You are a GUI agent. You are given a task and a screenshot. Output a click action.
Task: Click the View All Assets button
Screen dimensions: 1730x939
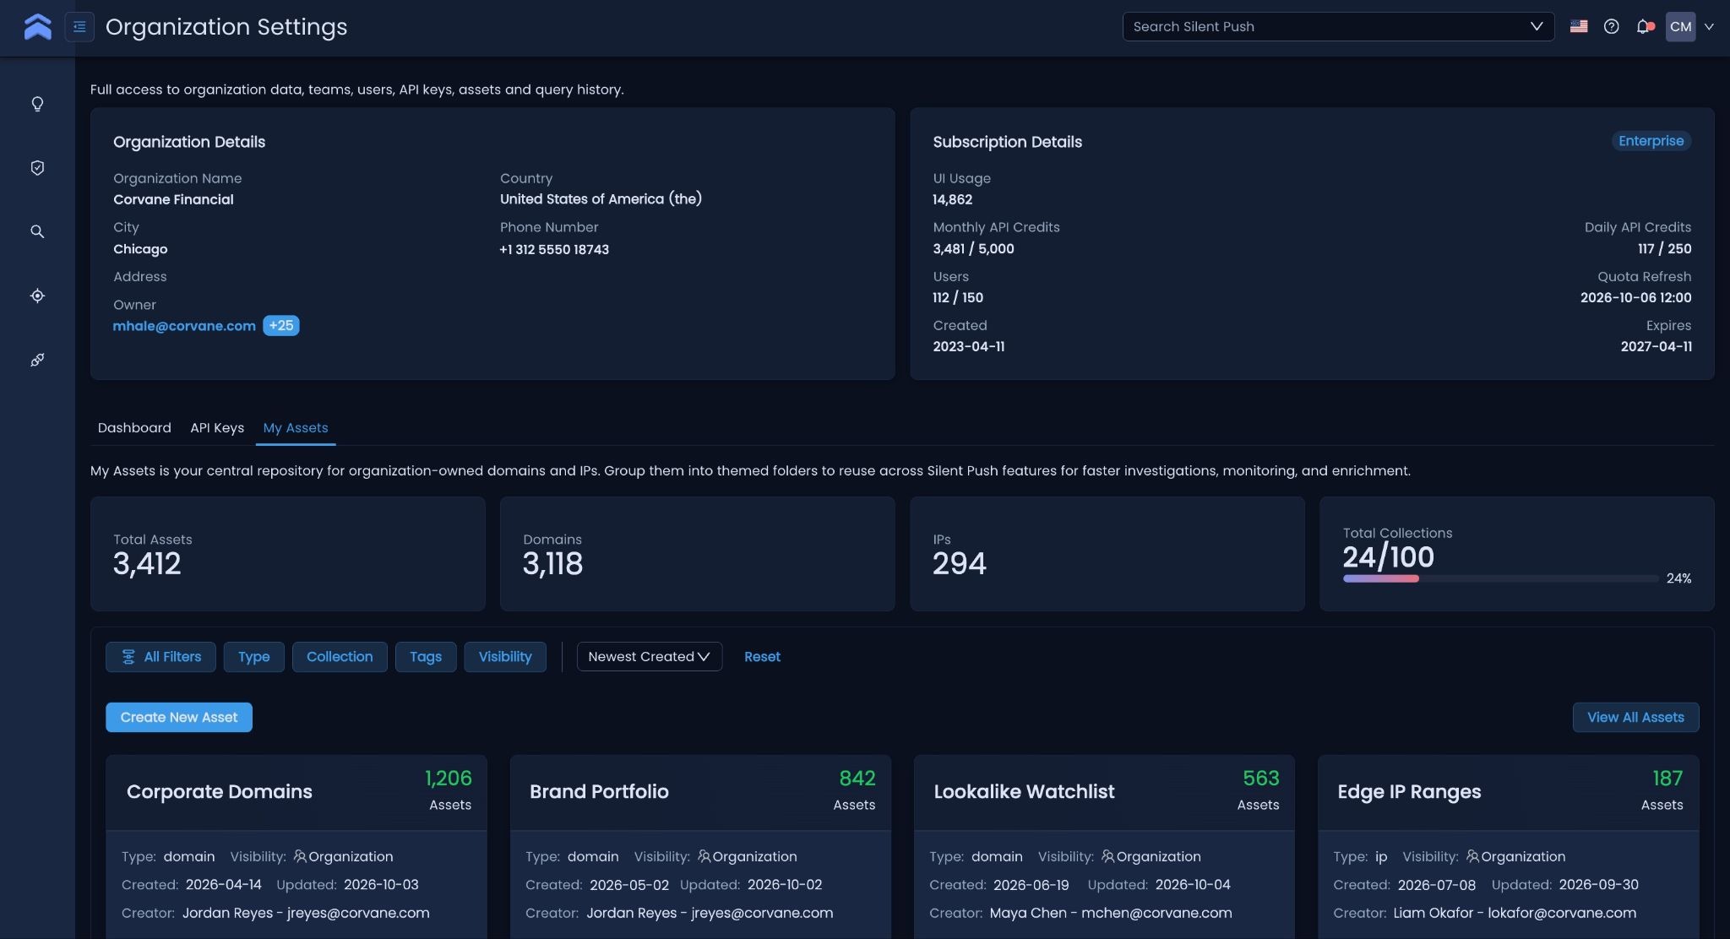(1635, 717)
